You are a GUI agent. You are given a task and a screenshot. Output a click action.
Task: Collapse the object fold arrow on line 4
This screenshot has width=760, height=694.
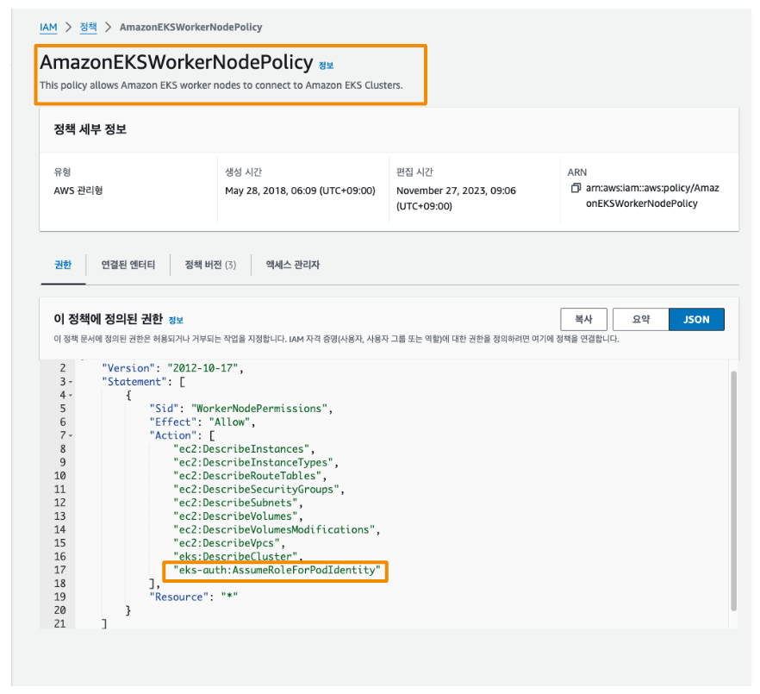(x=71, y=395)
